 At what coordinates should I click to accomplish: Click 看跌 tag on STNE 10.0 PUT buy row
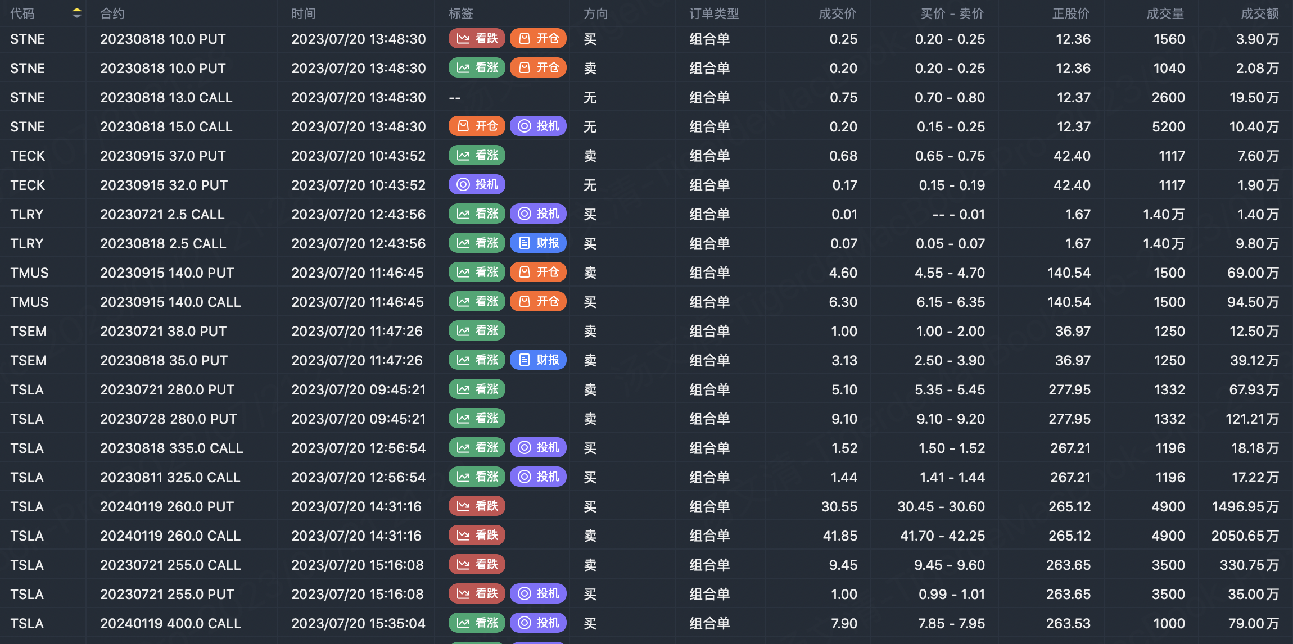(x=477, y=38)
